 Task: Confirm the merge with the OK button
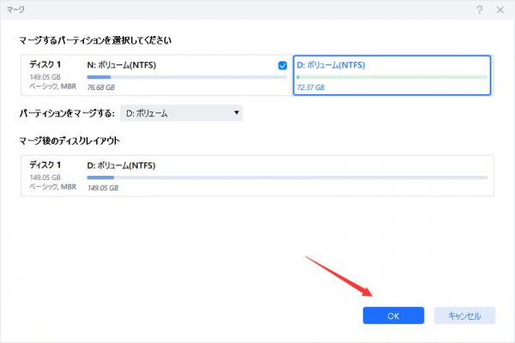coord(393,316)
